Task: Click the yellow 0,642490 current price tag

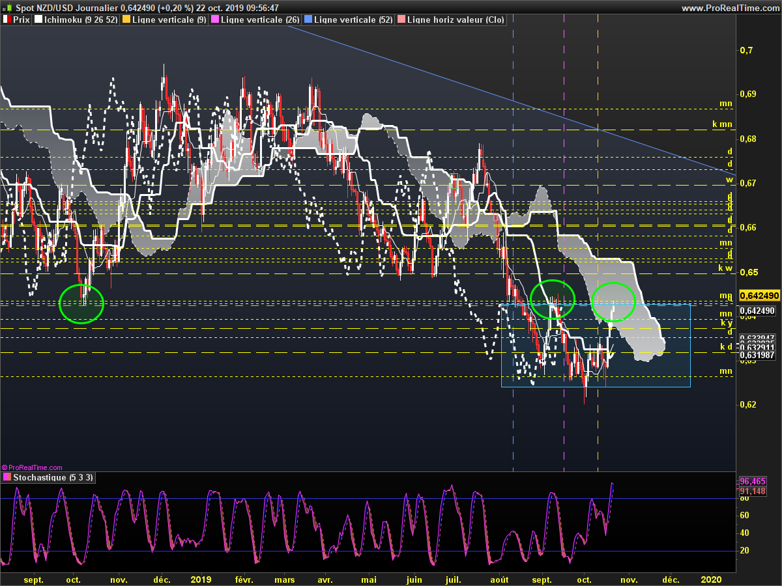Action: 759,295
